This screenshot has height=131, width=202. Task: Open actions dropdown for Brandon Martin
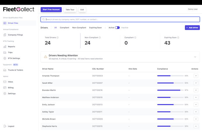pos(196,90)
